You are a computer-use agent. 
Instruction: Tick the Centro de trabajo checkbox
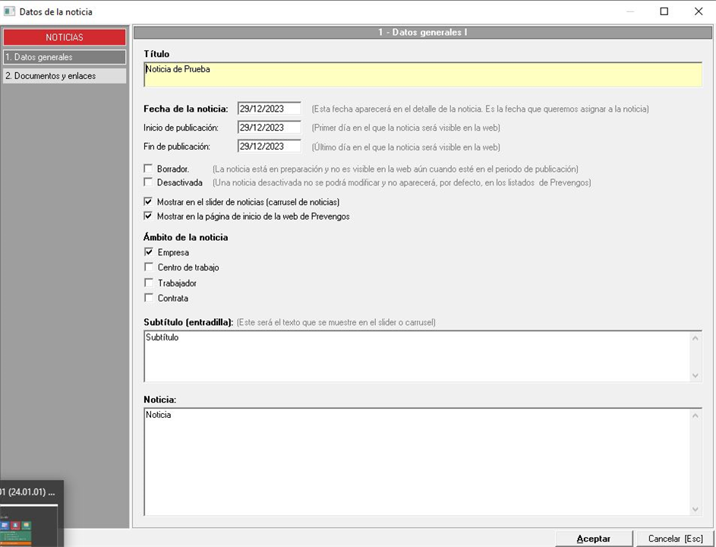coord(149,267)
